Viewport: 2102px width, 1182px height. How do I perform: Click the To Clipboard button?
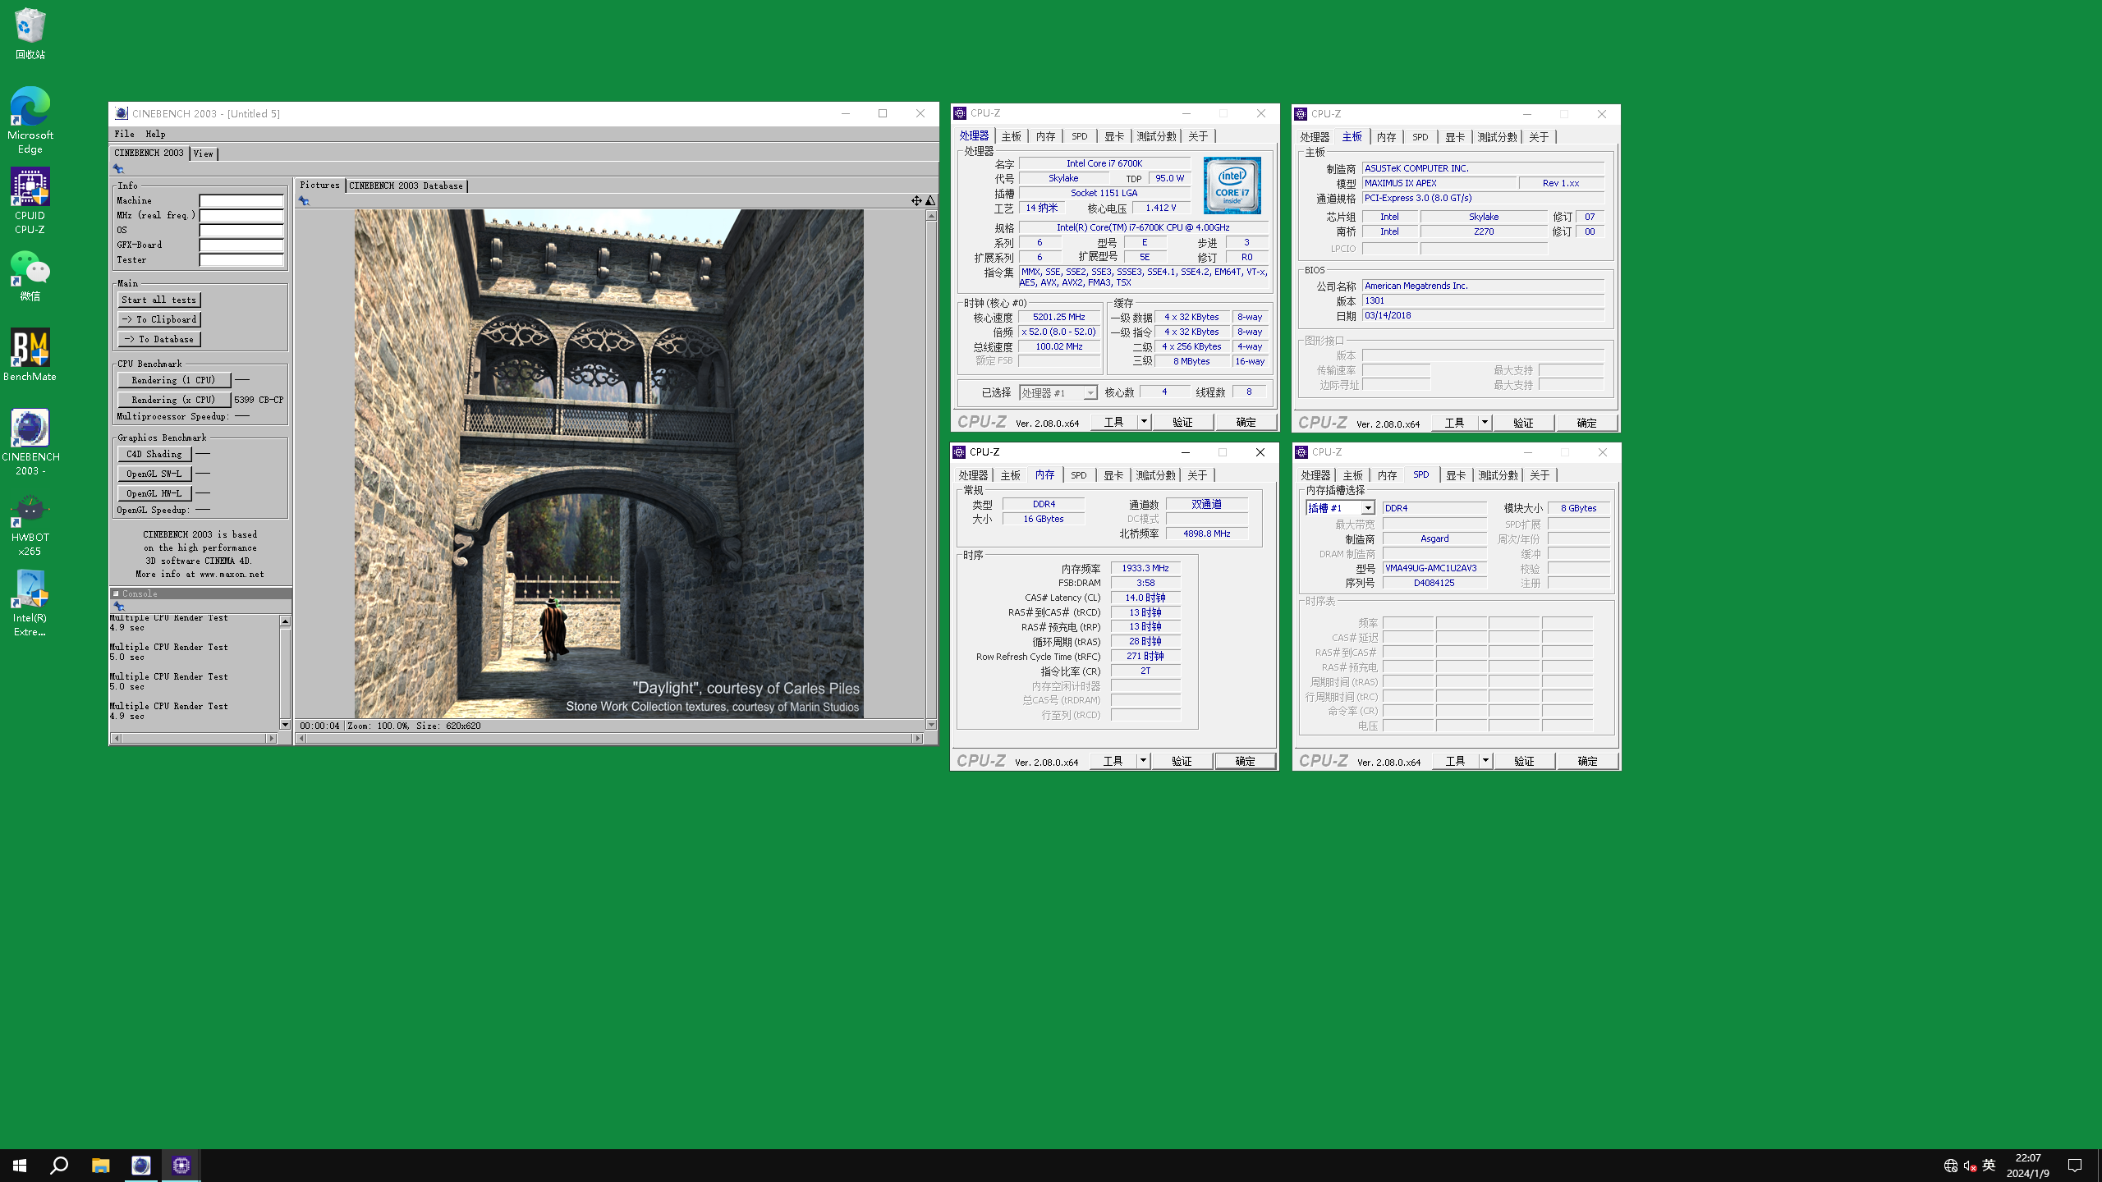[x=159, y=319]
